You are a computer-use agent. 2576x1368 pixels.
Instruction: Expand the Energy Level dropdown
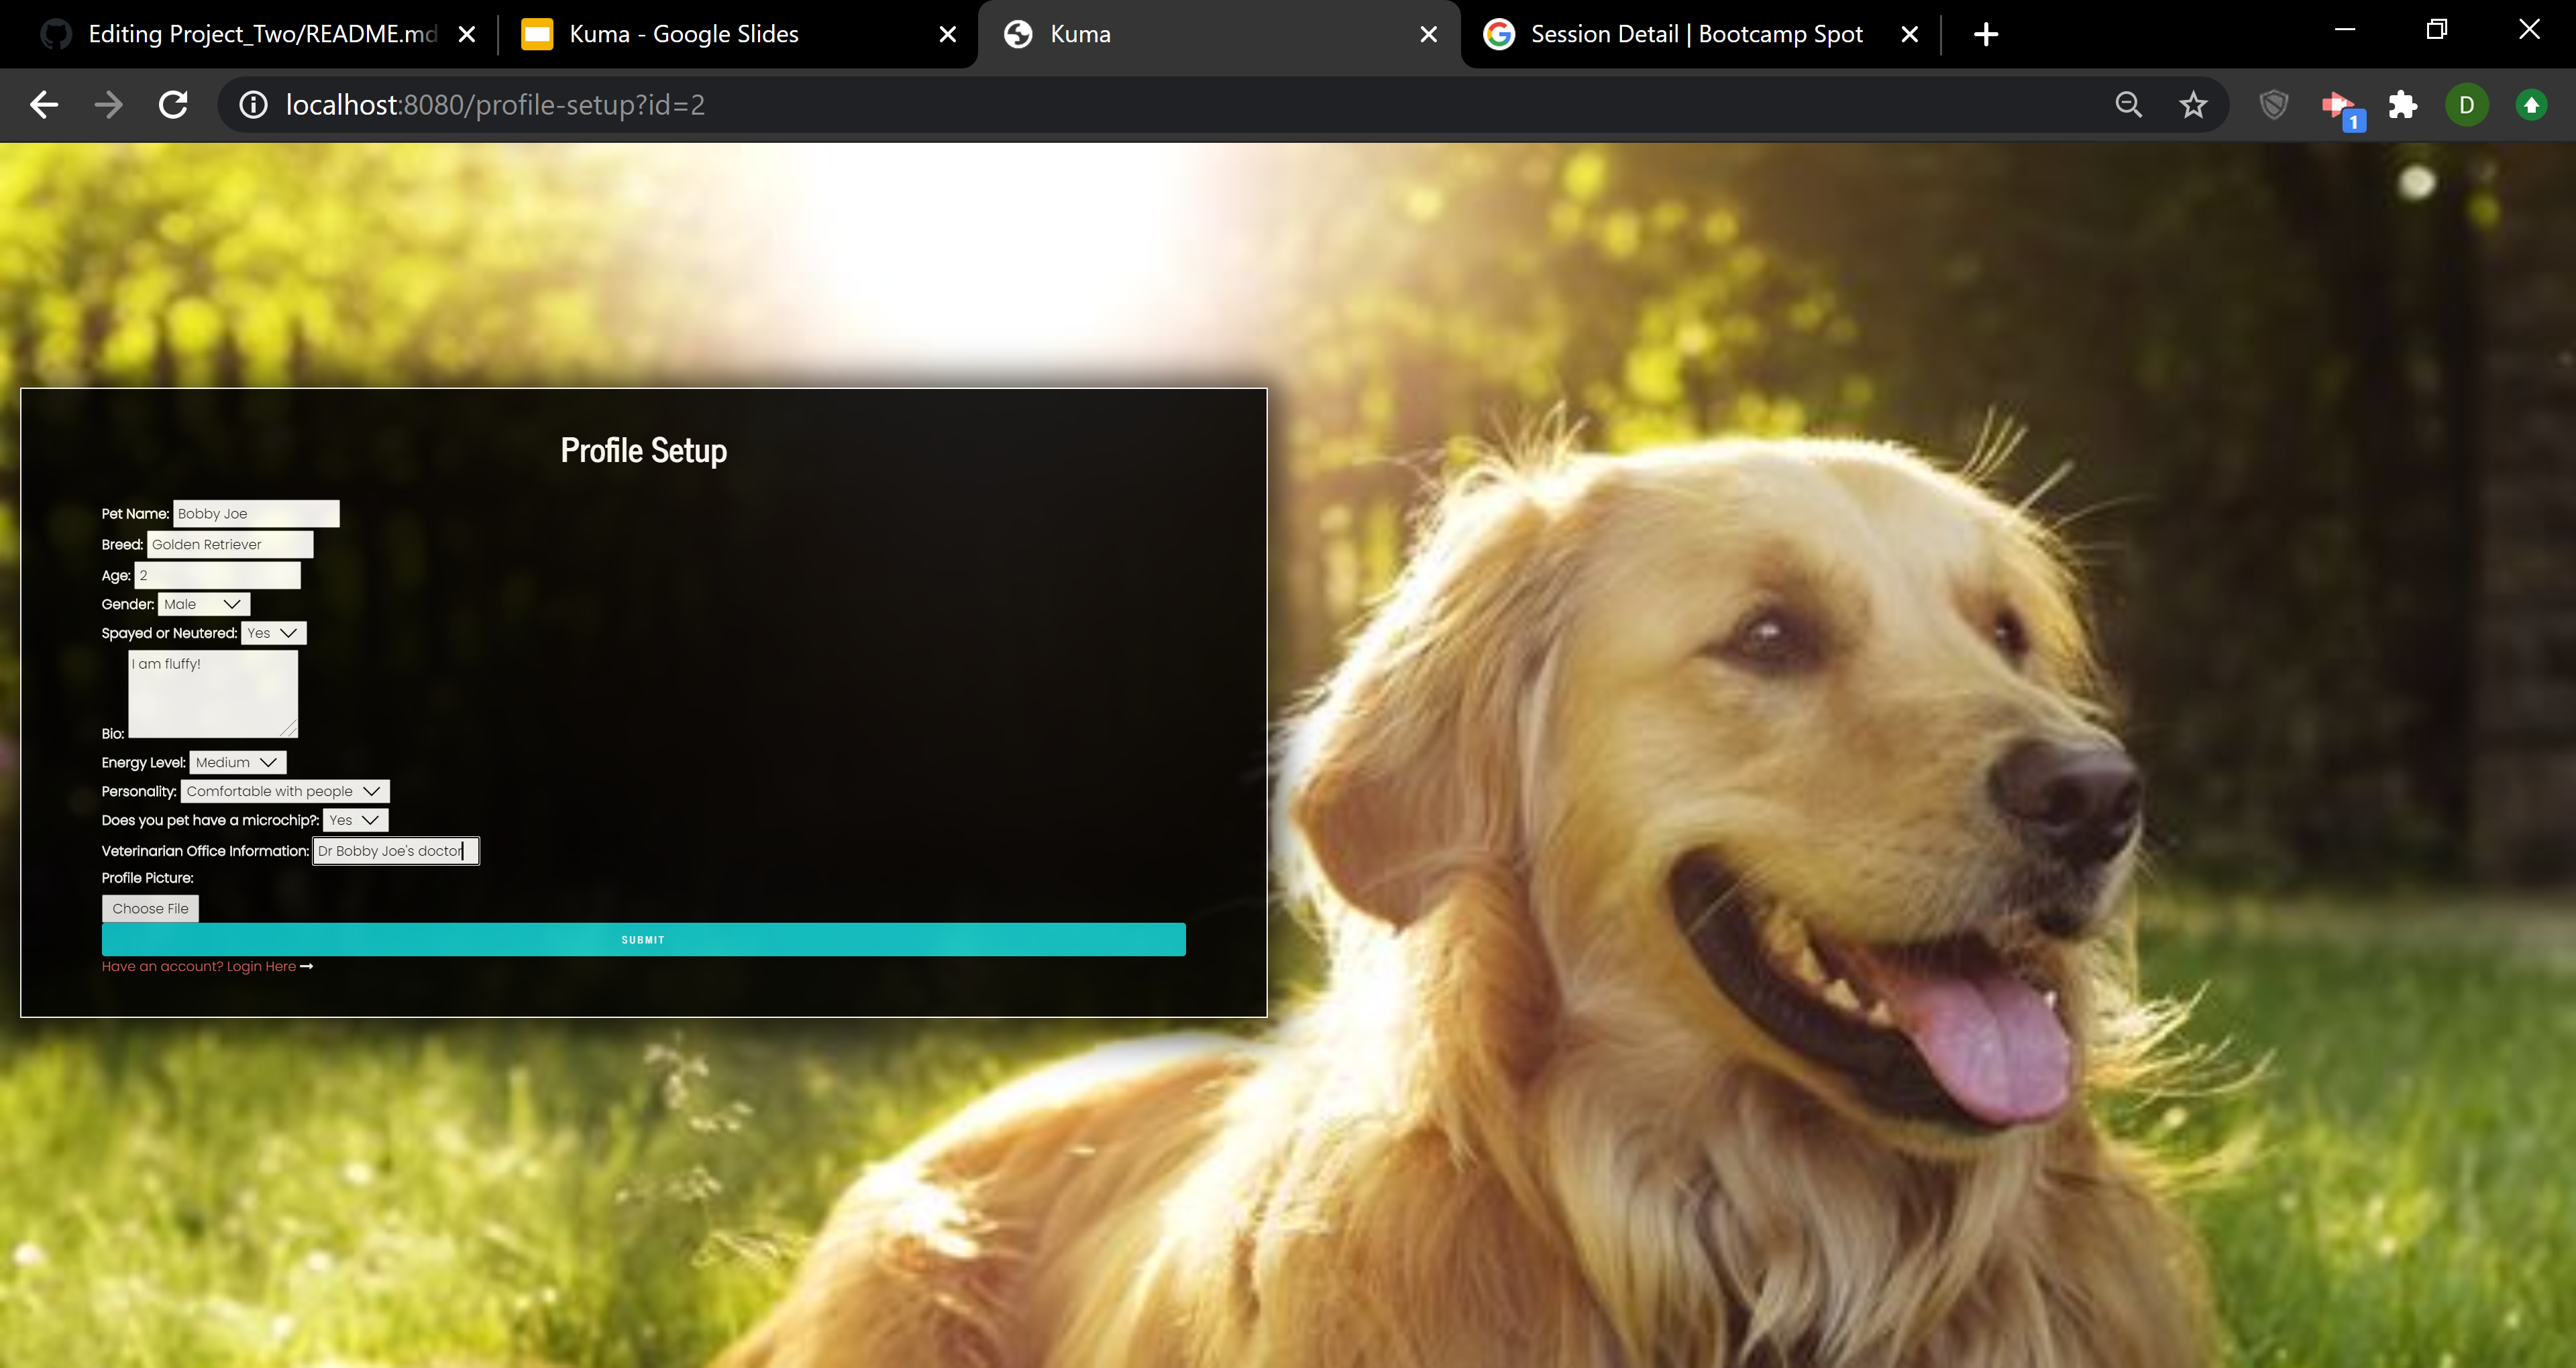(x=237, y=762)
